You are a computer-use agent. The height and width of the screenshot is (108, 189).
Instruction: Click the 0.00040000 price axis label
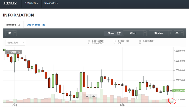[179, 70]
